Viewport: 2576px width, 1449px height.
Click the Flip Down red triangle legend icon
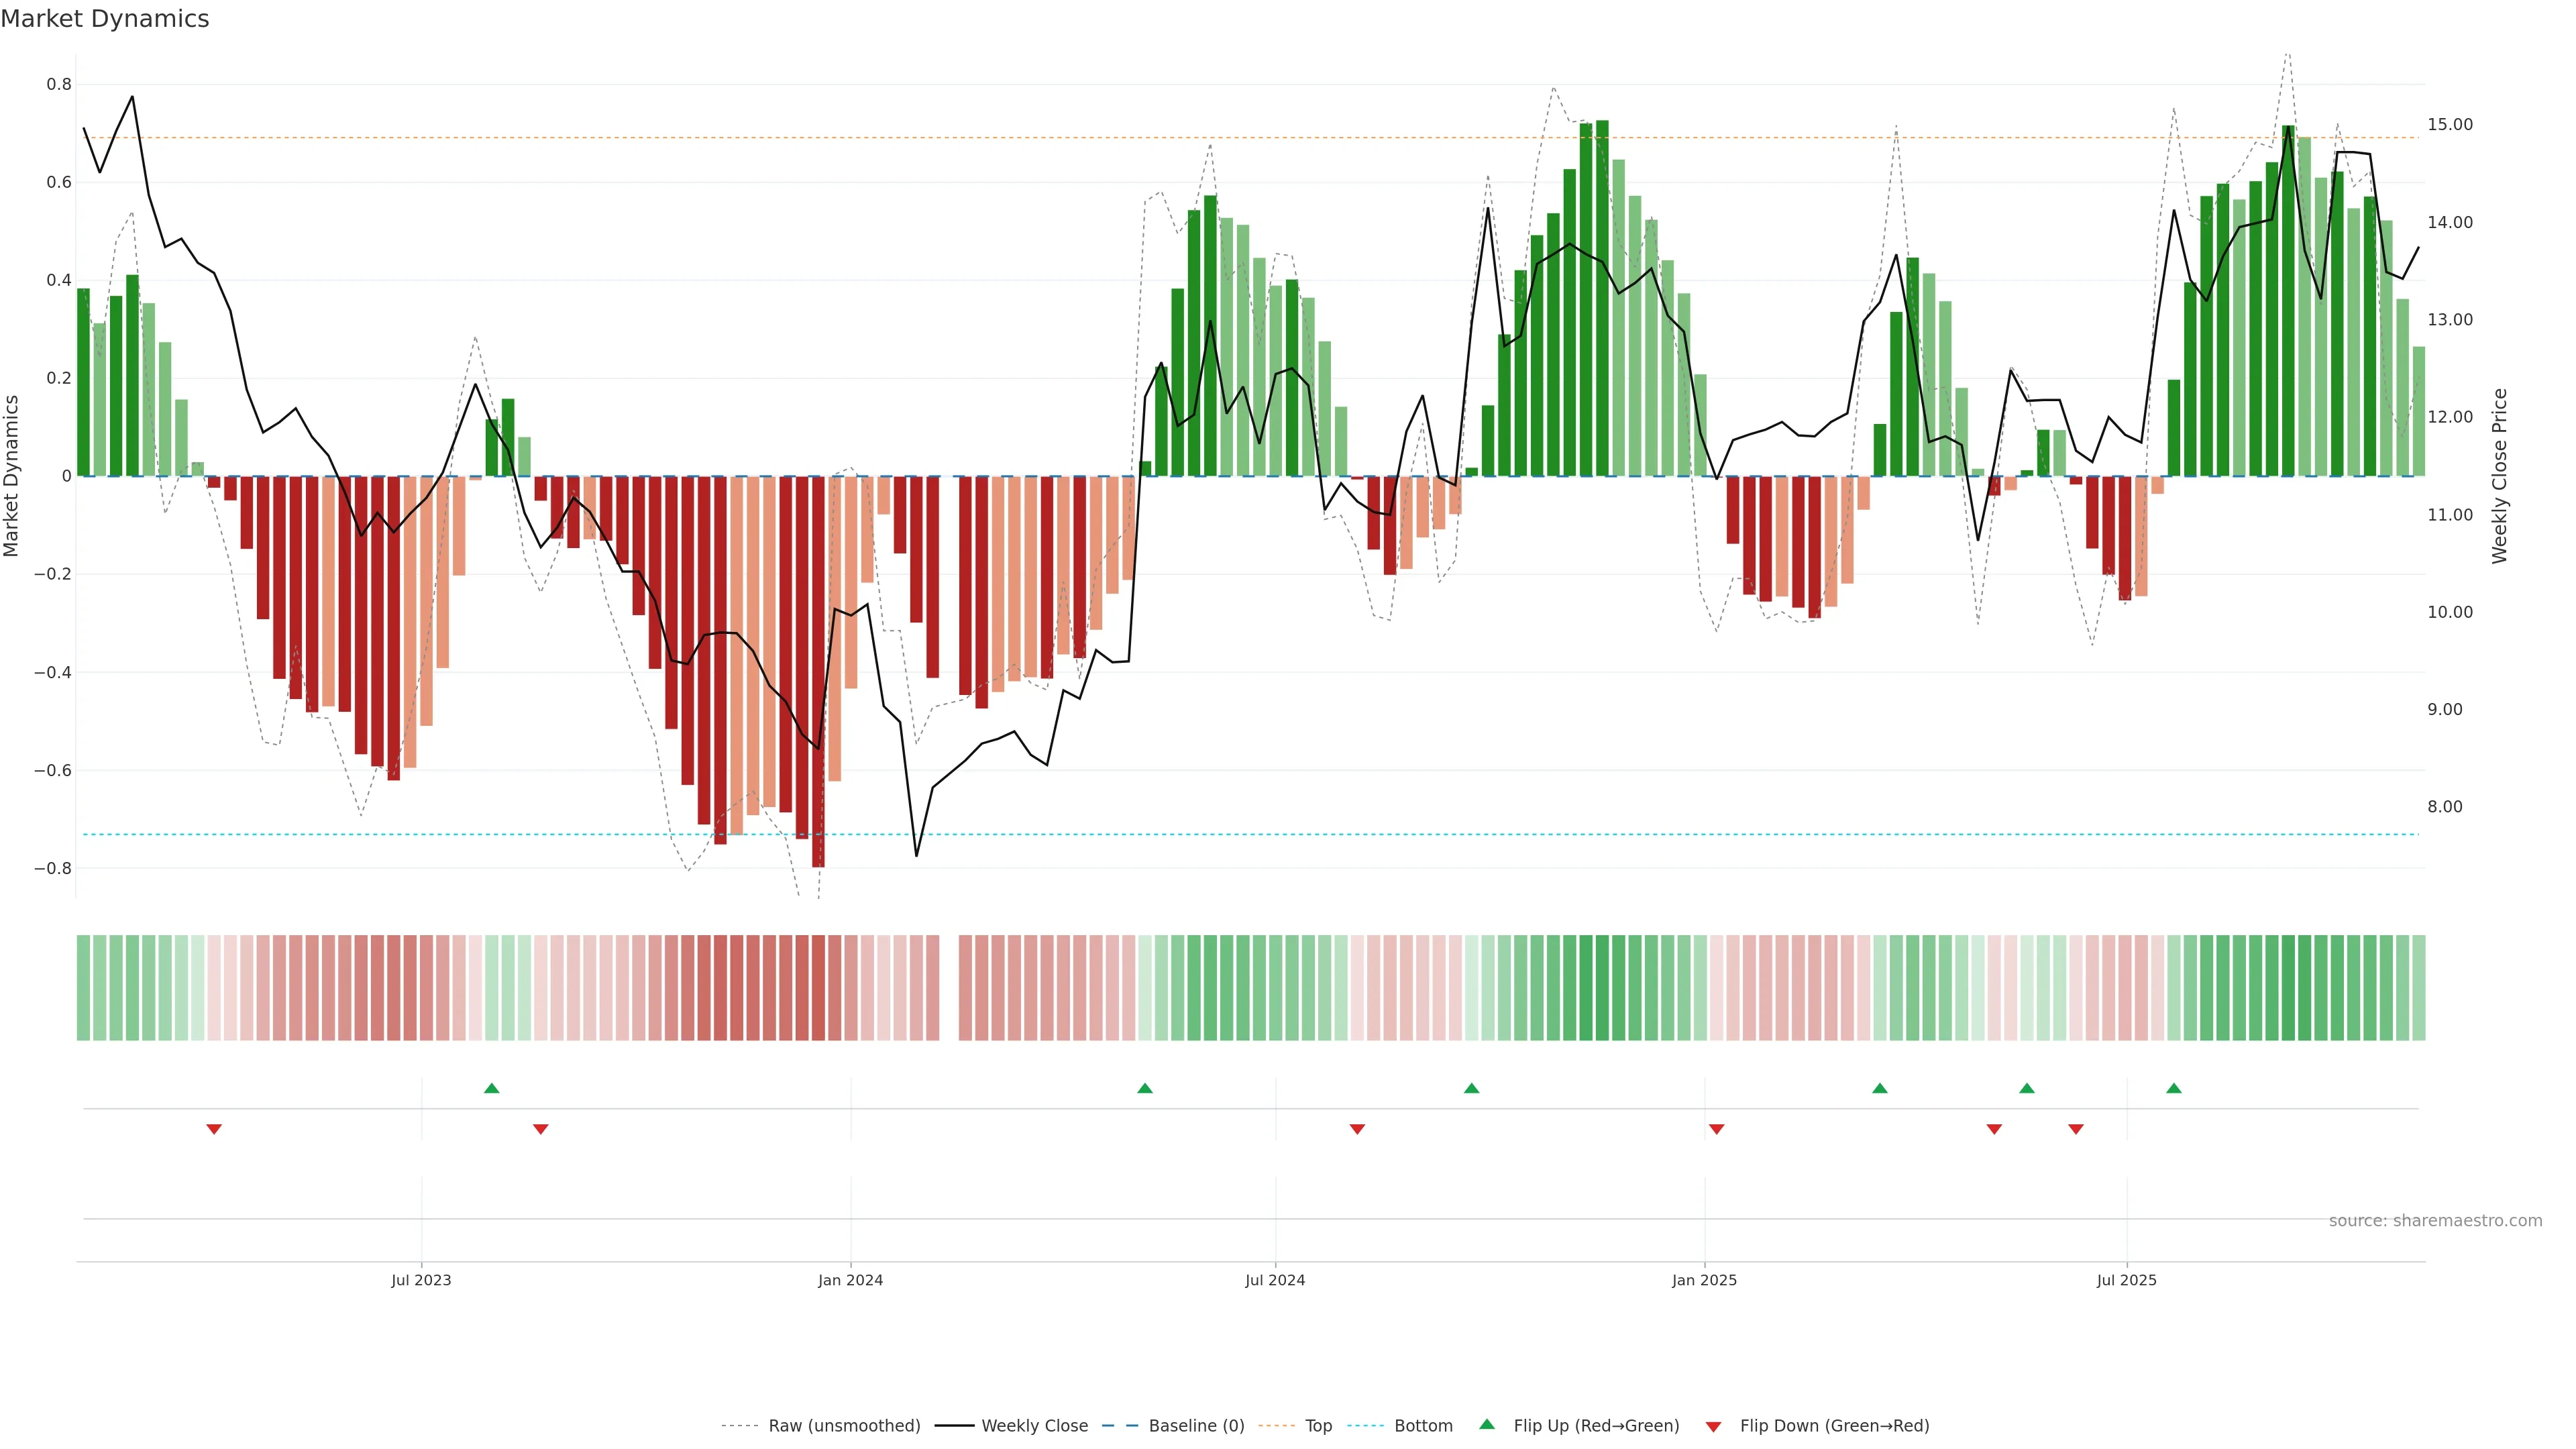[x=1713, y=1426]
